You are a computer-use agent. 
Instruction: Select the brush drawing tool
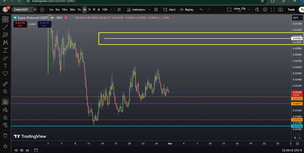[5, 58]
